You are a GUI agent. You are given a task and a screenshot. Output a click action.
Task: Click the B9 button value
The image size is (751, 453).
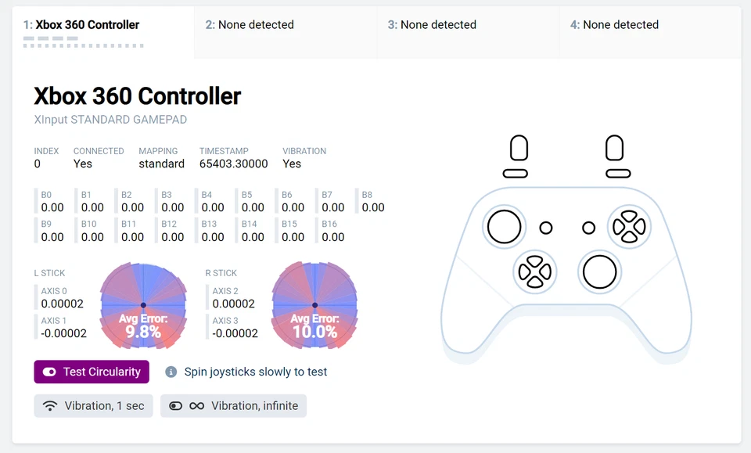pyautogui.click(x=52, y=237)
